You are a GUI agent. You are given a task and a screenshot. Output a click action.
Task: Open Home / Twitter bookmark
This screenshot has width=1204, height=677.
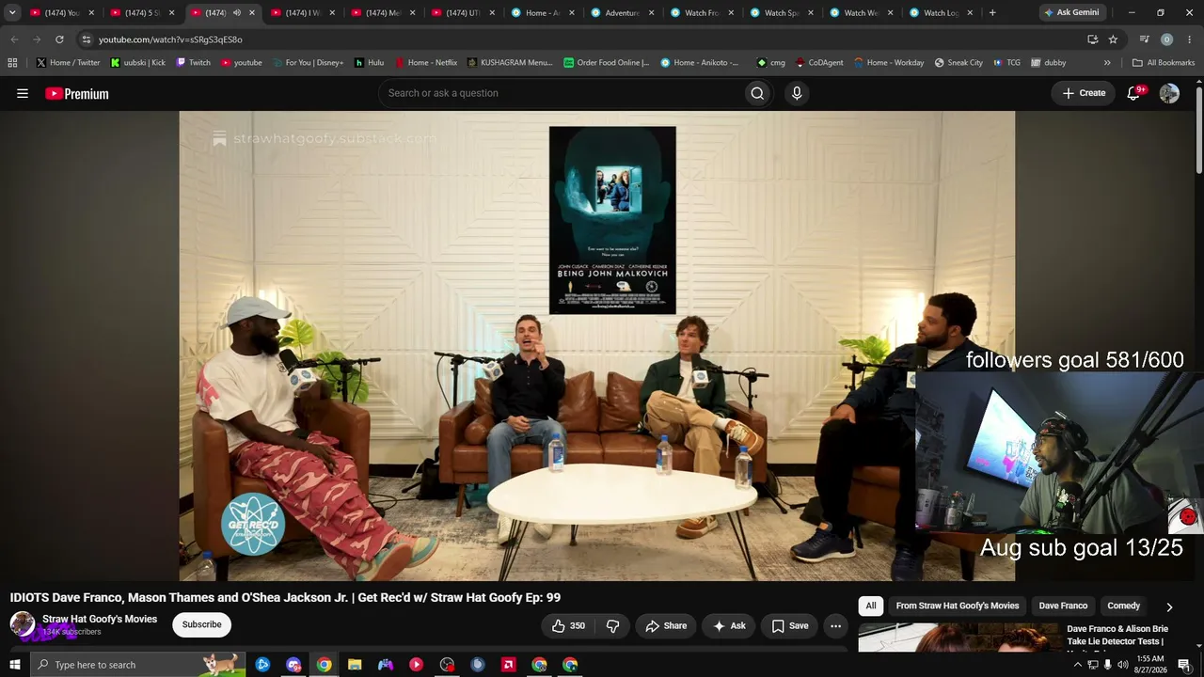coord(68,63)
